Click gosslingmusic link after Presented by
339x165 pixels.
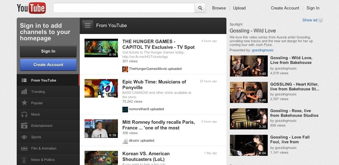point(263,50)
